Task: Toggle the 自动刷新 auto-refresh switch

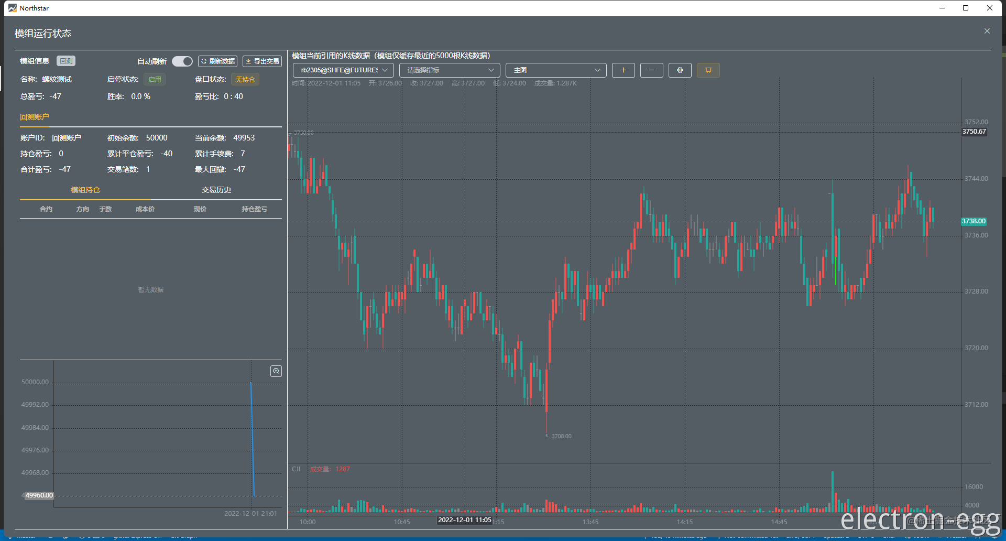Action: (x=182, y=61)
